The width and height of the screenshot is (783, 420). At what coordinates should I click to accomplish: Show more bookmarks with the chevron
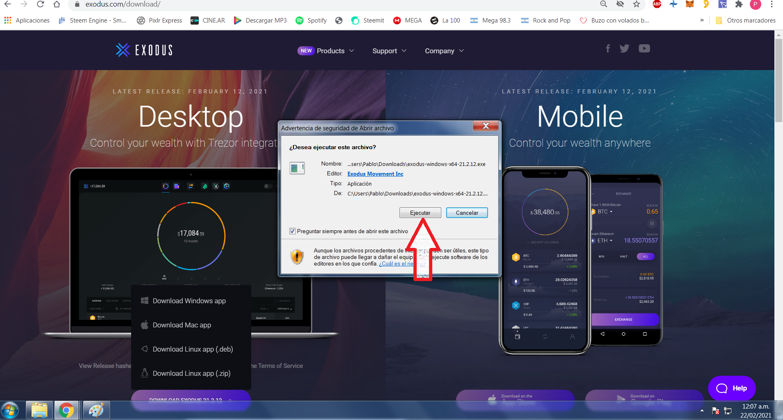(x=702, y=20)
